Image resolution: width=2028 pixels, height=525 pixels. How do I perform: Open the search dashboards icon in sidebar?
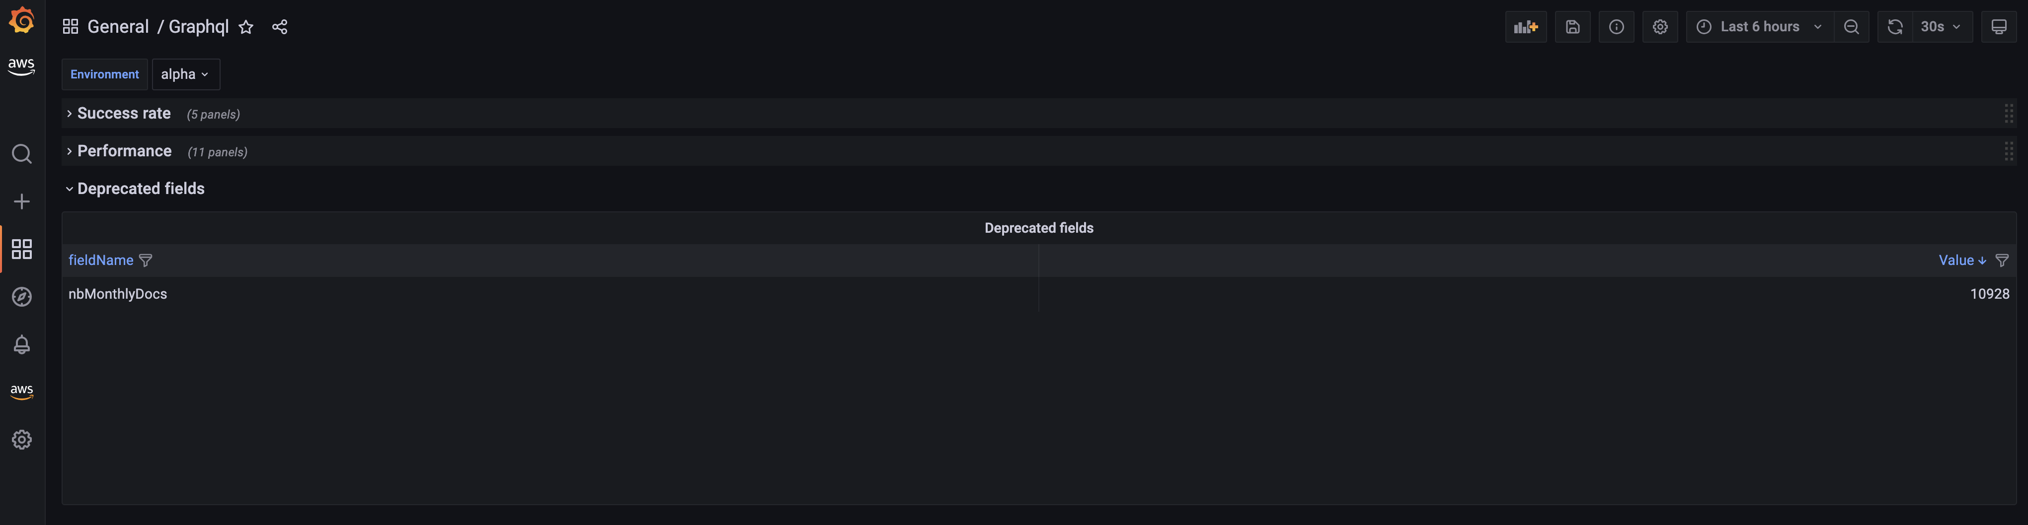(x=22, y=153)
